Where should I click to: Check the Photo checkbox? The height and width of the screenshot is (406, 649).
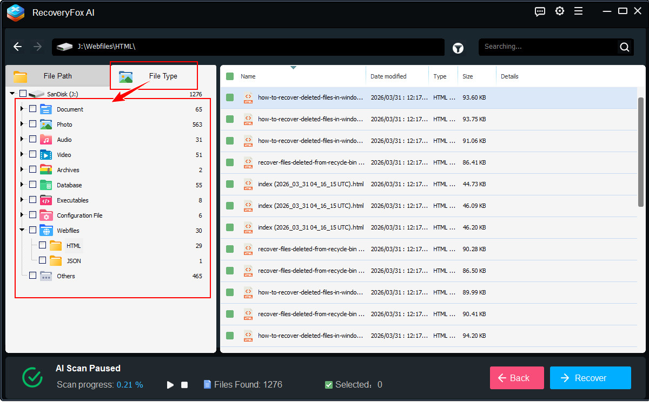pos(32,124)
